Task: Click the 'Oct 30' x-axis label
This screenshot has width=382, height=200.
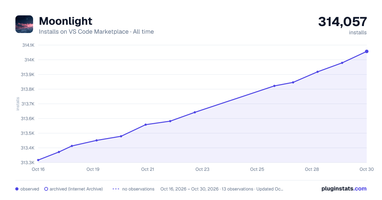Action: pyautogui.click(x=366, y=169)
